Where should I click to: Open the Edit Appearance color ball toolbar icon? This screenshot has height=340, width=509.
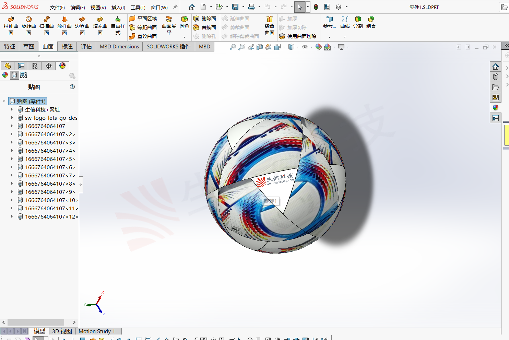(x=319, y=47)
